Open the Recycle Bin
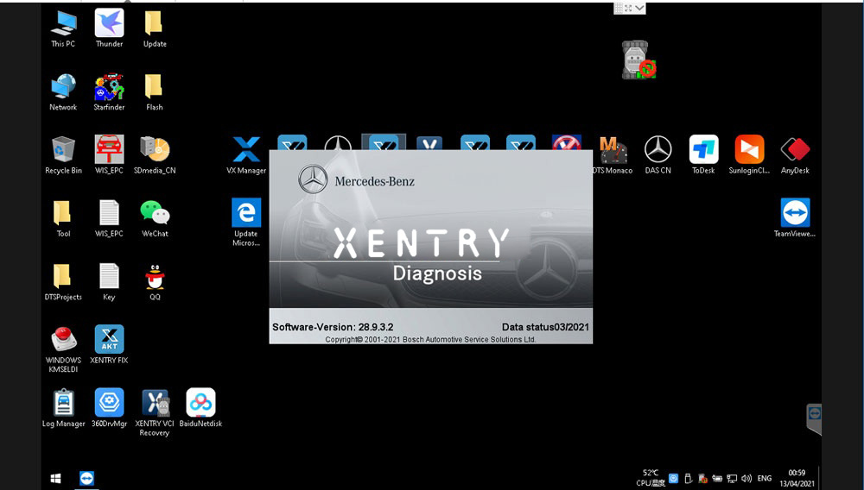Viewport: 864px width, 490px height. pos(63,155)
